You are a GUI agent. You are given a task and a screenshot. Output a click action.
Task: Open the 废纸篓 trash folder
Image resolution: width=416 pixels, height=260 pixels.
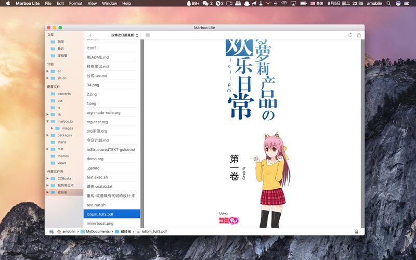tap(62, 56)
